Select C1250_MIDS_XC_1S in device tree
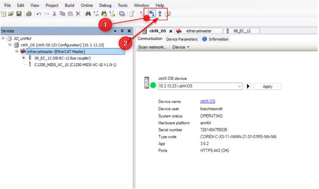Screen dimensions: 319x189 75,65
